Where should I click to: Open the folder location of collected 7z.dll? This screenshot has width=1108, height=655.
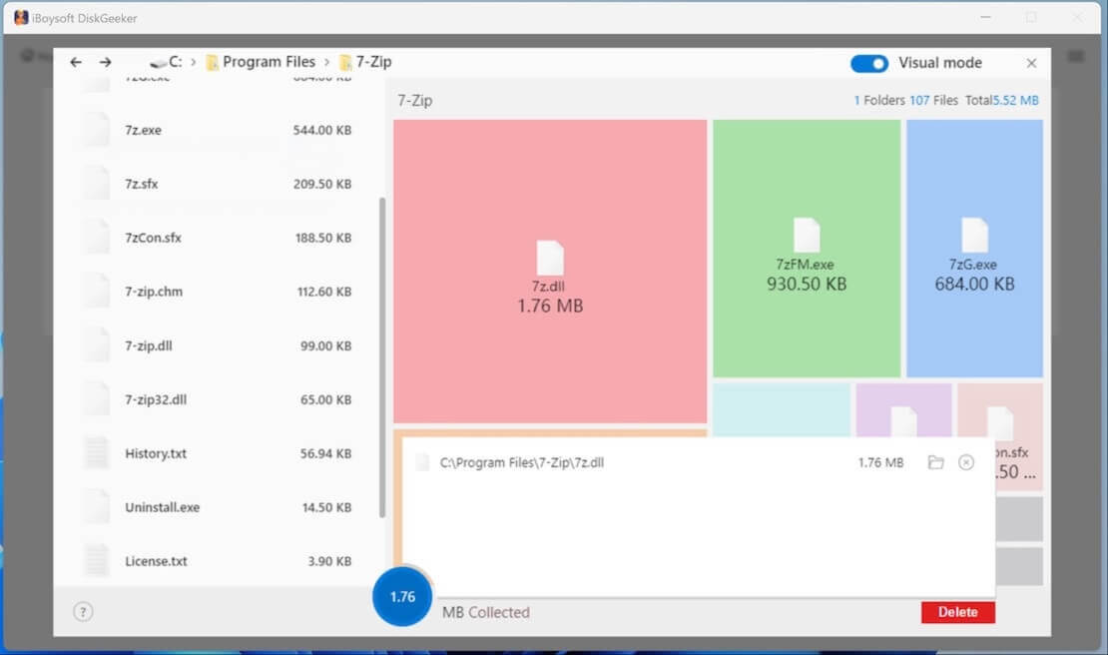[935, 462]
